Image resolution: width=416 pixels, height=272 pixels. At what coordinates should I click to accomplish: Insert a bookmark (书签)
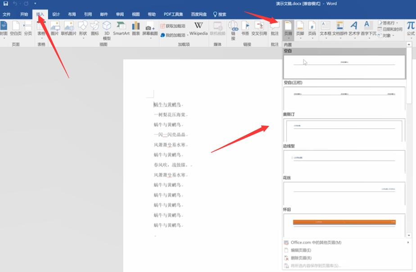tap(245, 29)
